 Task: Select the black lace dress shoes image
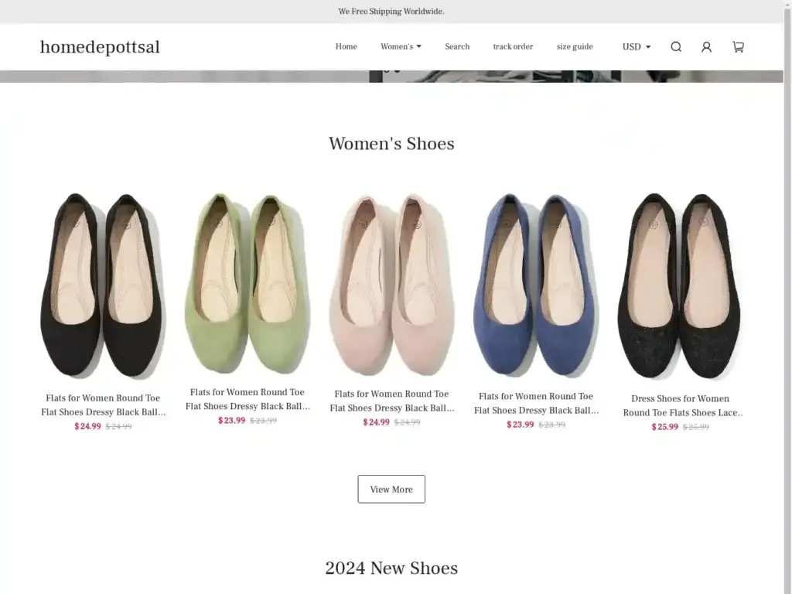click(680, 285)
